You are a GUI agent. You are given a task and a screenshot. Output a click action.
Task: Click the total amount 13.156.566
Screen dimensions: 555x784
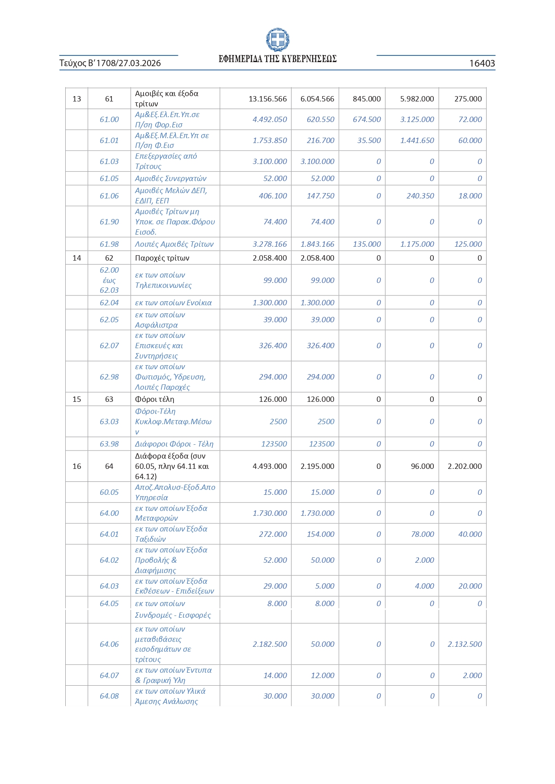click(267, 99)
